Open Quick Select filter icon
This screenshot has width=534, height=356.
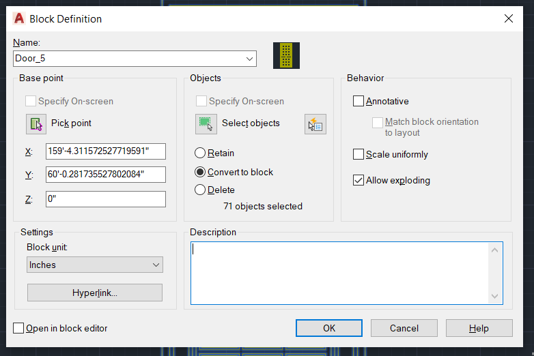click(x=315, y=124)
